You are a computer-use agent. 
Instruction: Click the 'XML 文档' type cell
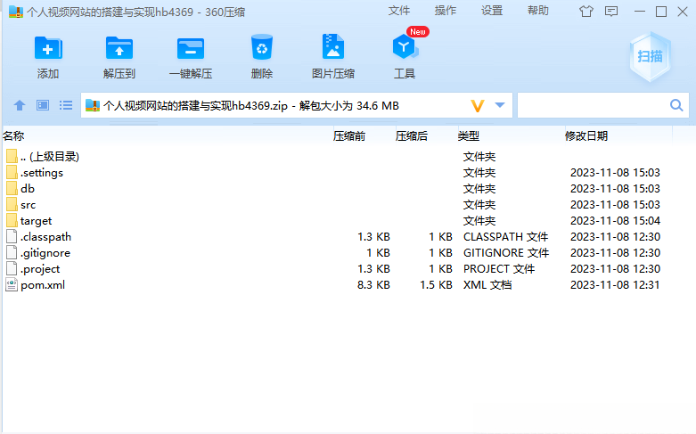point(487,285)
